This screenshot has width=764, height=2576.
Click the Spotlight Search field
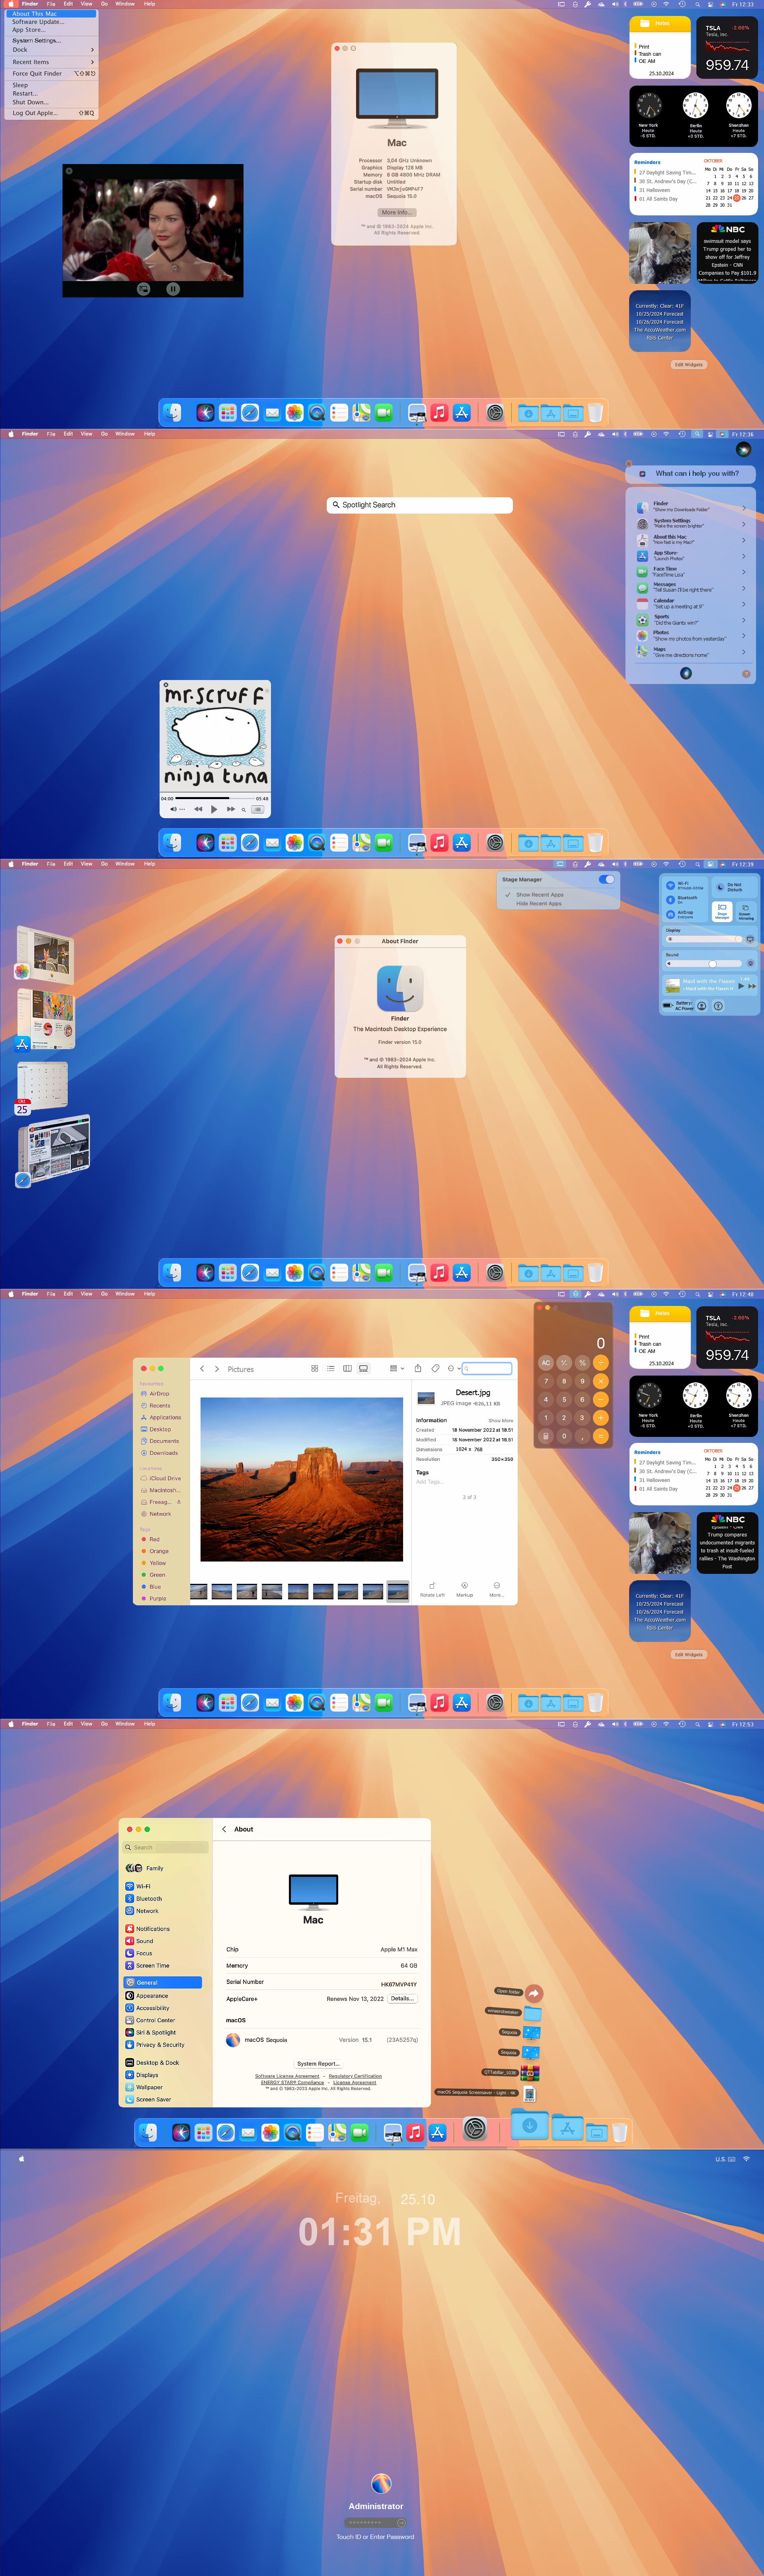point(420,505)
